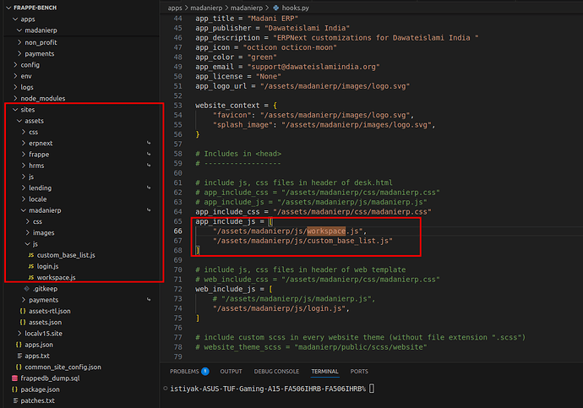583x408 pixels.
Task: Click the JS file icon for custom_base_list.js
Action: [31, 255]
